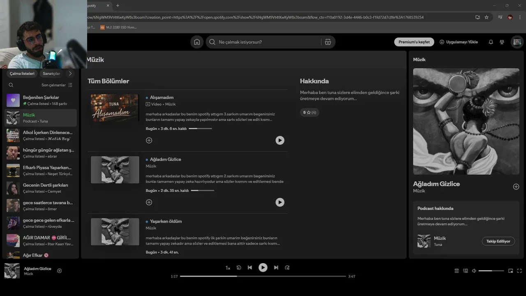Viewport: 526px width, 296px height.
Task: Open Friend Activity icon
Action: coord(502,42)
